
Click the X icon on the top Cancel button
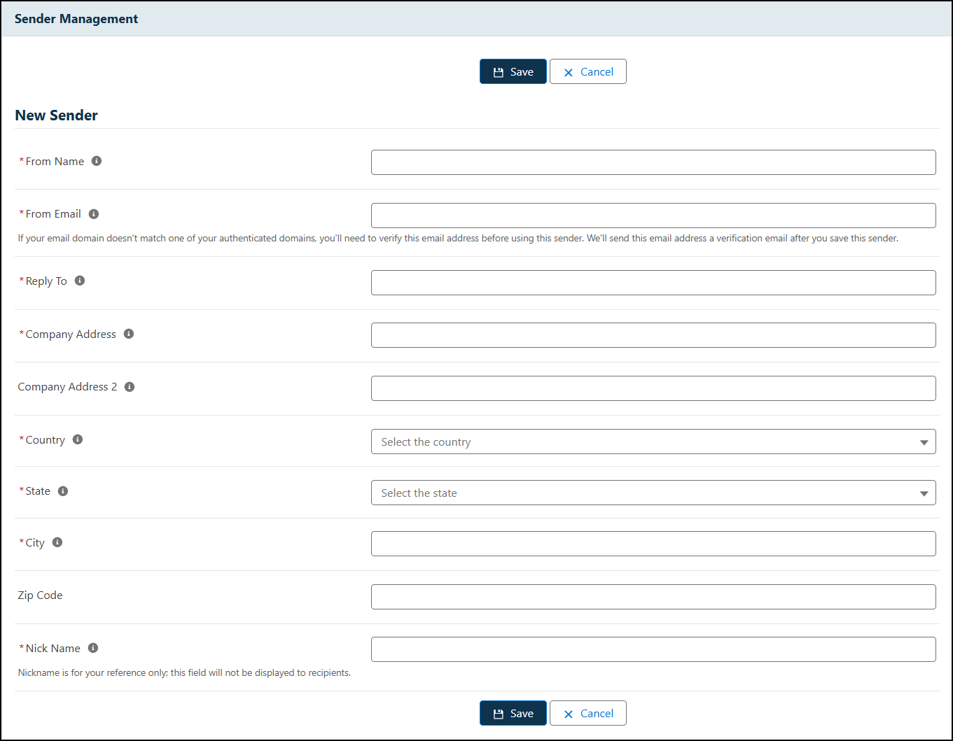pyautogui.click(x=569, y=71)
